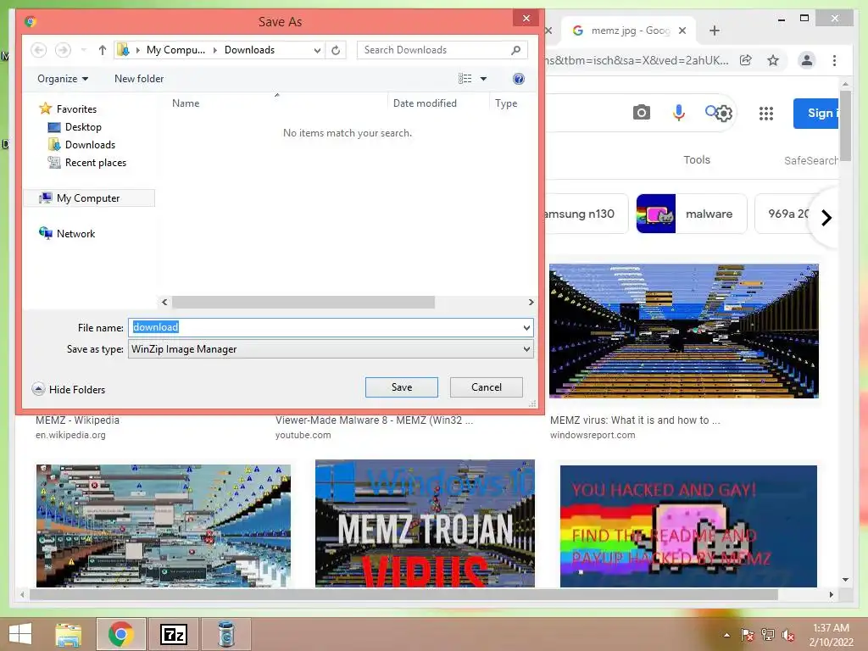
Task: Open a new Chrome tab
Action: pyautogui.click(x=715, y=31)
